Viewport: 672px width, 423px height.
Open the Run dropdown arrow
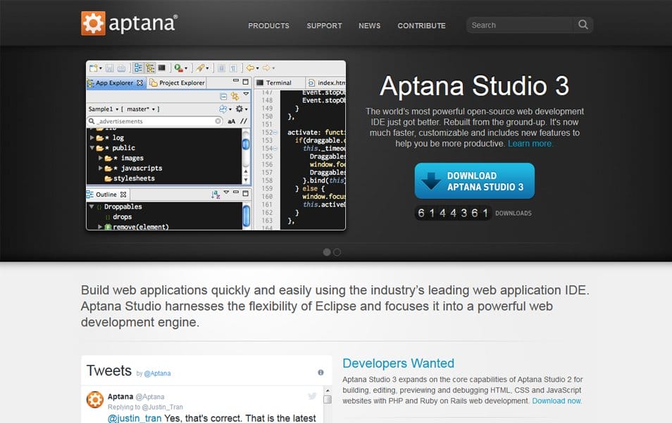pyautogui.click(x=186, y=68)
